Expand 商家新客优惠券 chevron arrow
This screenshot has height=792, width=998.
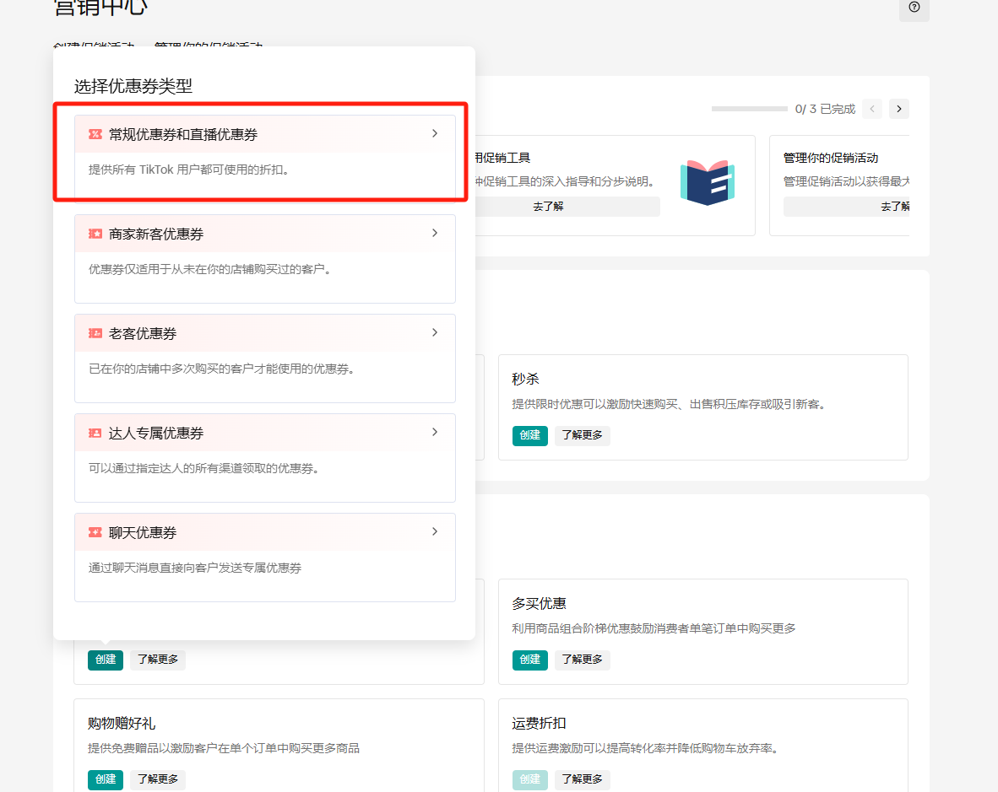tap(435, 233)
